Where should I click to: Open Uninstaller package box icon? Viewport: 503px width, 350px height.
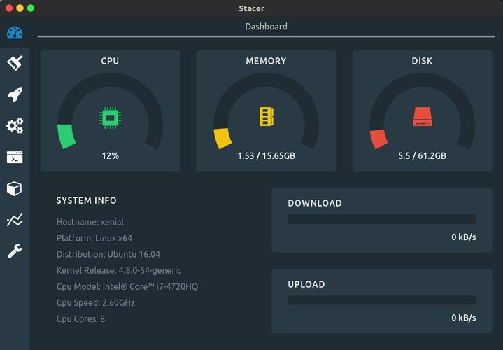[x=15, y=188]
